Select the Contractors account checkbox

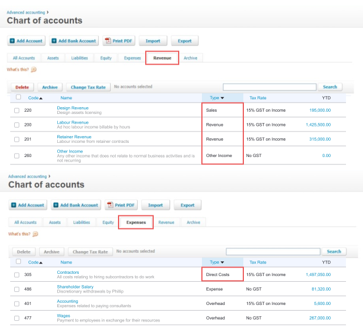[17, 274]
